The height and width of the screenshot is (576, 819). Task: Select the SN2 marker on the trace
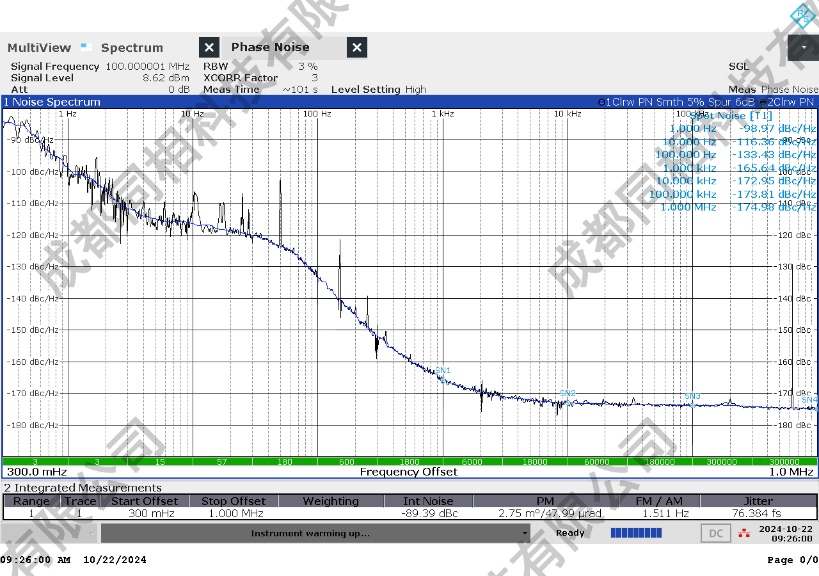568,401
